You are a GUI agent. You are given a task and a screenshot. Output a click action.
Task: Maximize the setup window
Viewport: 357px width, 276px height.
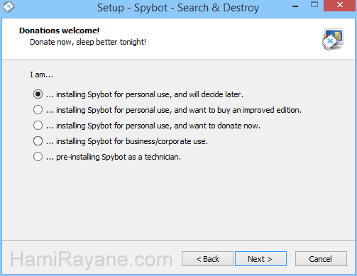pos(314,5)
